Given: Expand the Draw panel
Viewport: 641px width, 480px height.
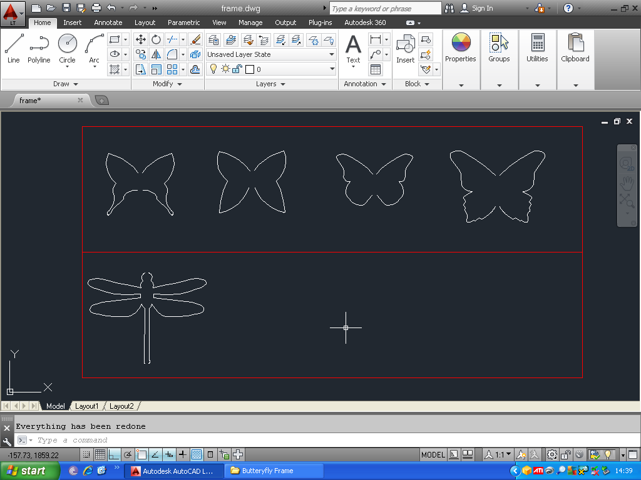Looking at the screenshot, I should tap(65, 84).
